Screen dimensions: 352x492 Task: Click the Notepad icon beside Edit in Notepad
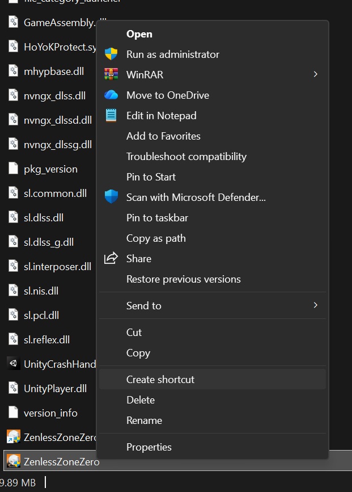tap(111, 116)
